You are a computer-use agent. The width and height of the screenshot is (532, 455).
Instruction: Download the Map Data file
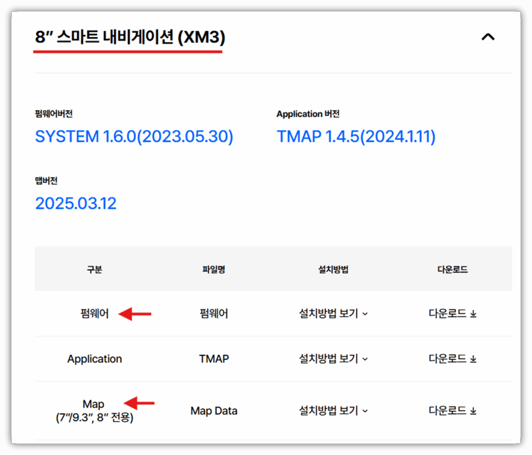click(453, 410)
